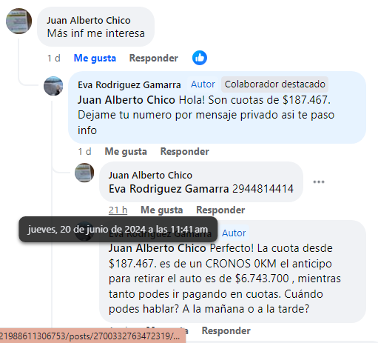The width and height of the screenshot is (378, 343).
Task: Click tagged 'Juan Alberto Chico' in Perfecto reply
Action: tap(157, 248)
